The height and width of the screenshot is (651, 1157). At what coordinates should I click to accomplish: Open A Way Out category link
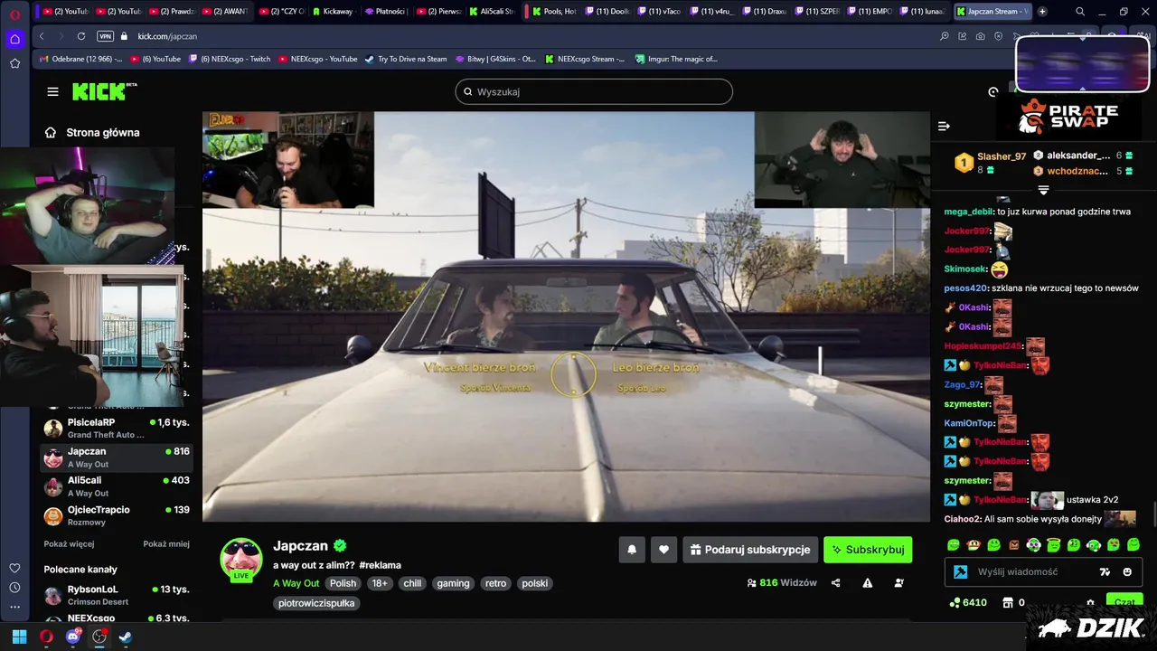click(296, 583)
